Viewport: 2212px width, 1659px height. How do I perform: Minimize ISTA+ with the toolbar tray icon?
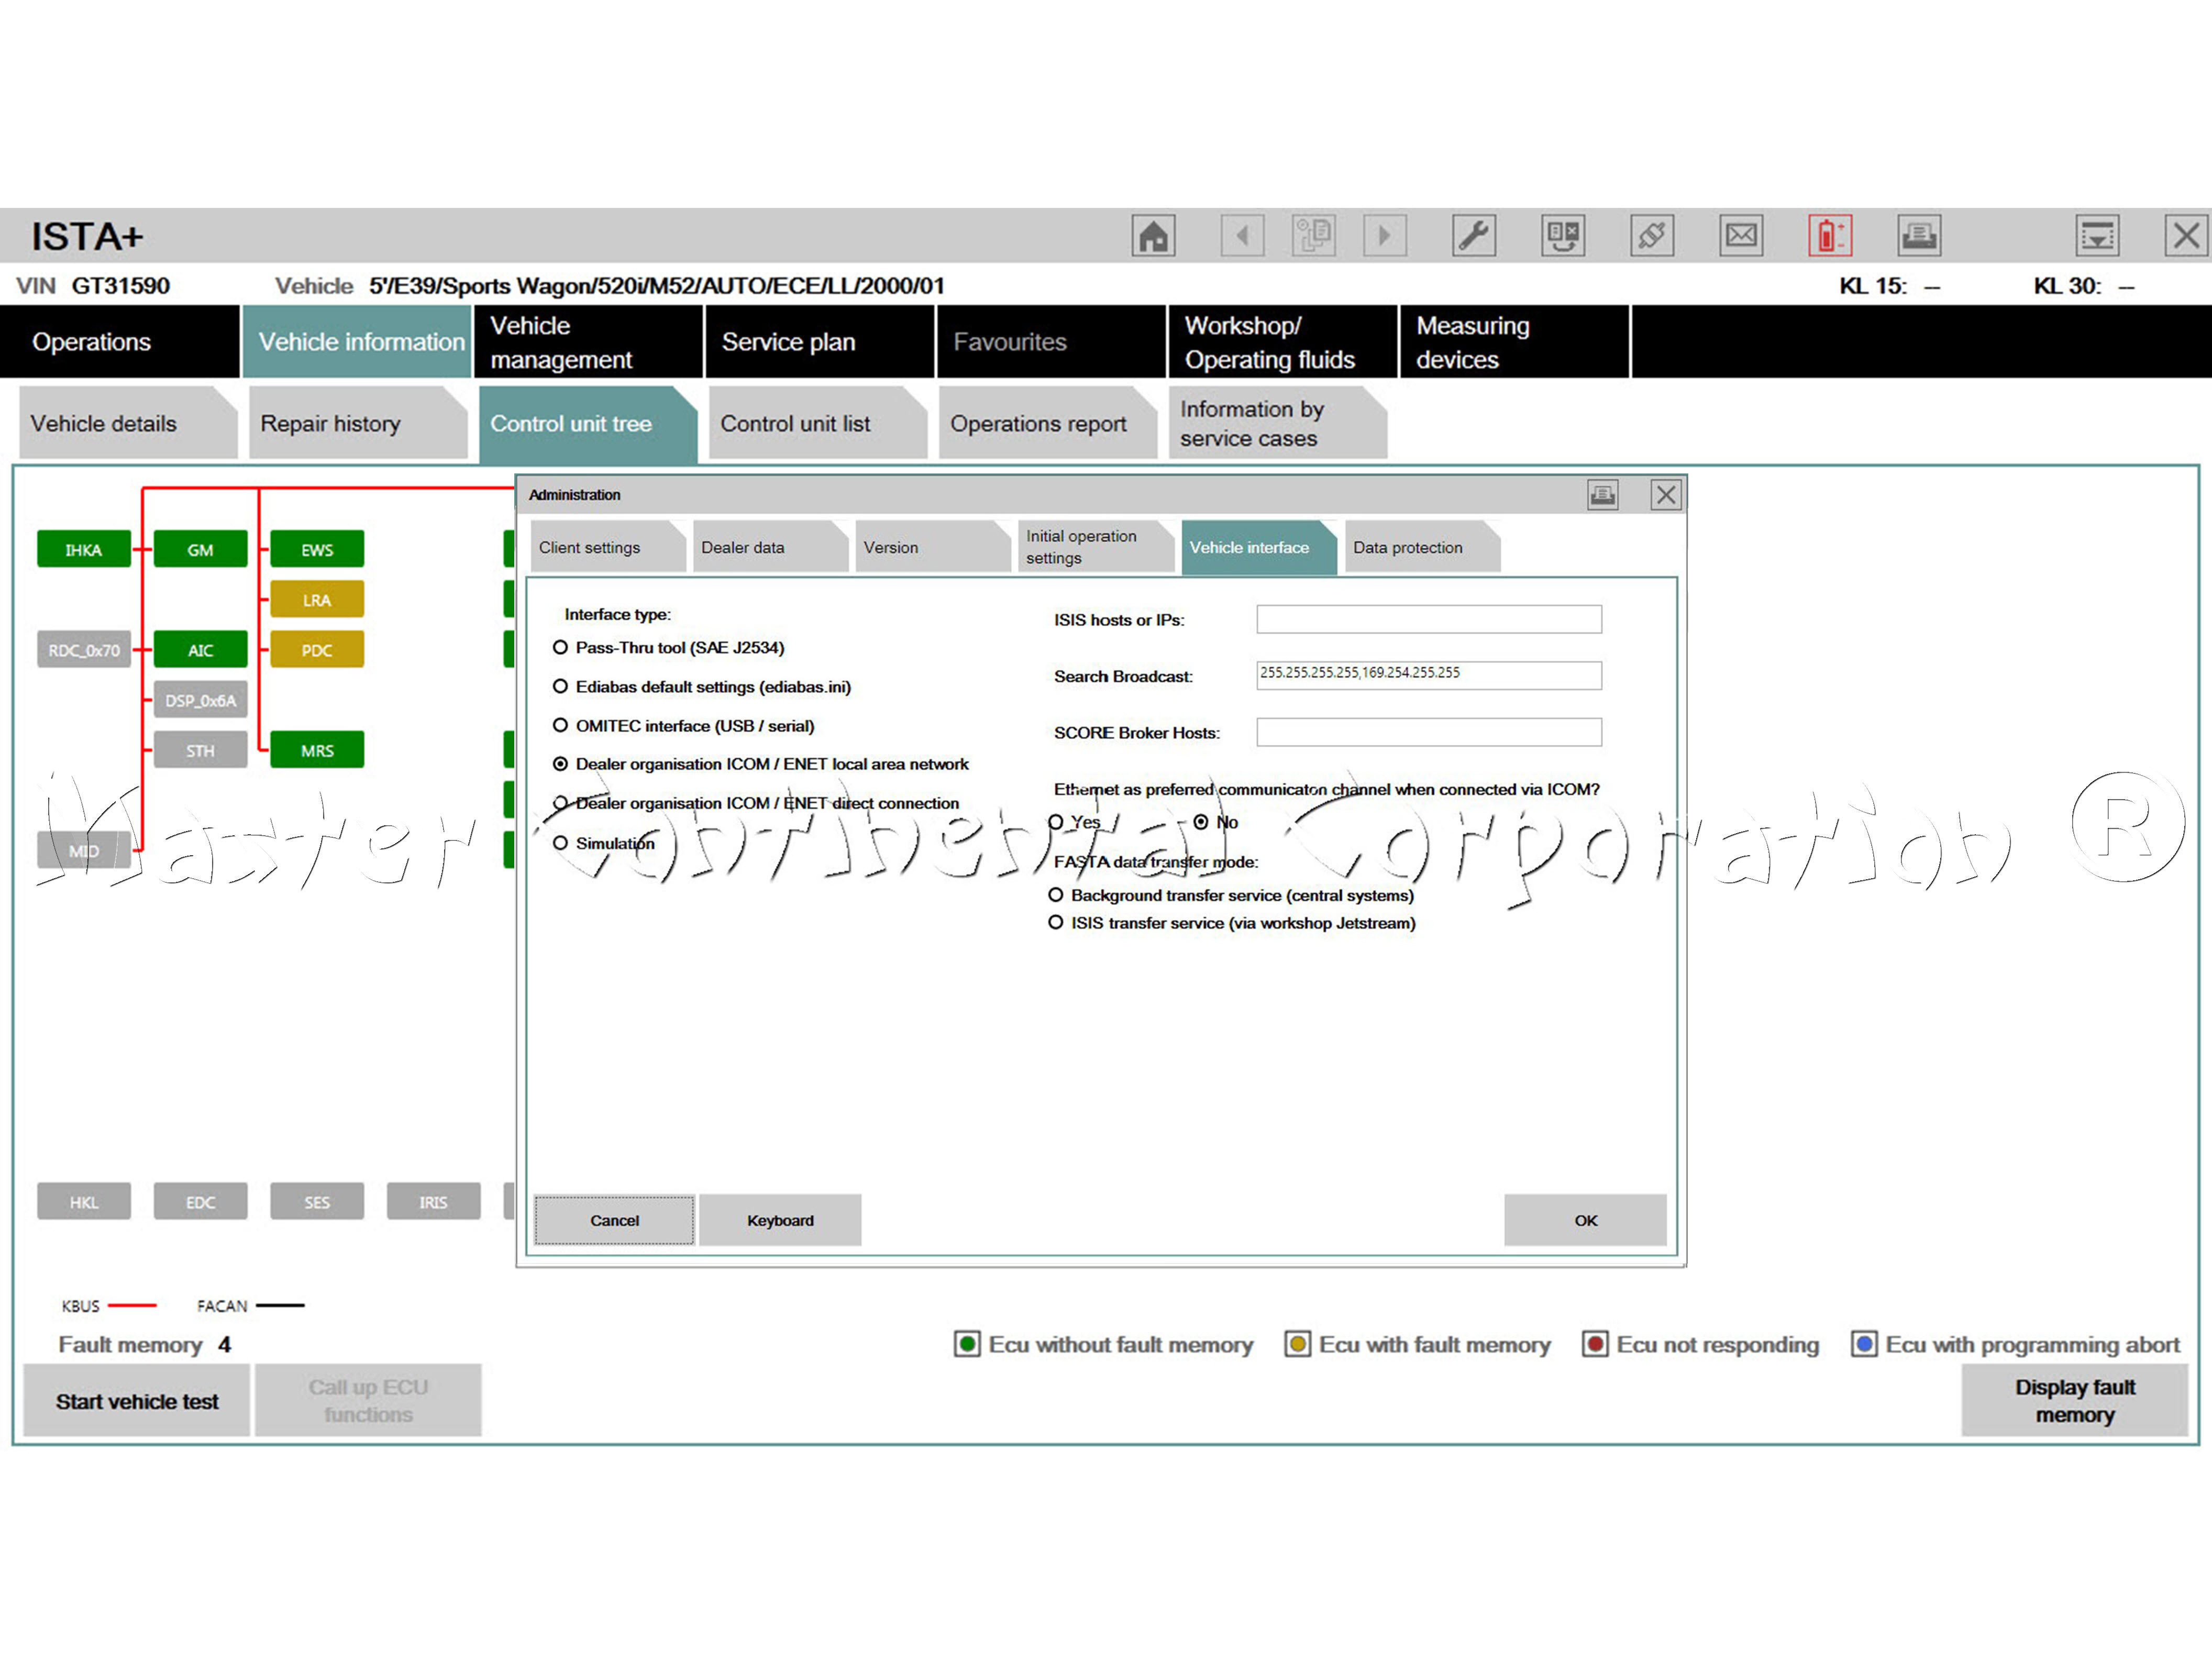(2097, 236)
